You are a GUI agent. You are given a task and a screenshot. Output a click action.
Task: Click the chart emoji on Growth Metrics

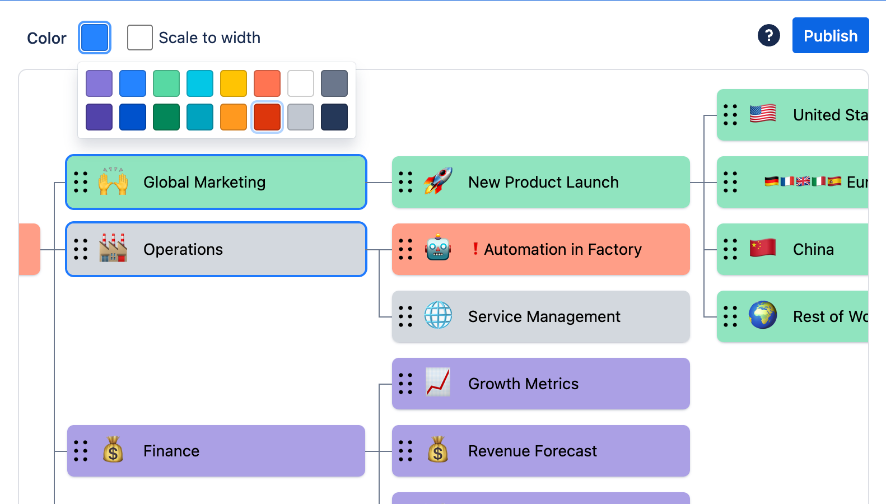(x=438, y=382)
